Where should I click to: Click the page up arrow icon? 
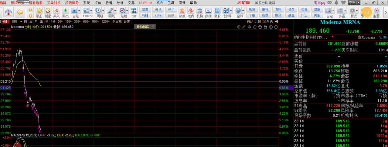coord(30,10)
